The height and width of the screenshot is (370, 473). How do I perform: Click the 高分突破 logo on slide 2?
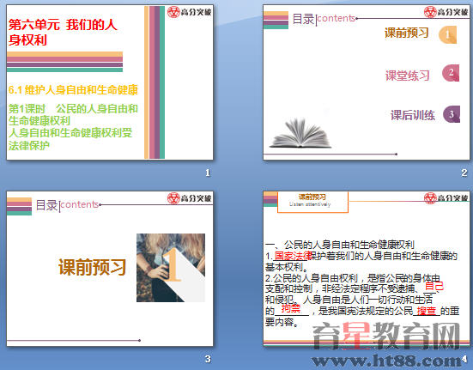(x=446, y=12)
